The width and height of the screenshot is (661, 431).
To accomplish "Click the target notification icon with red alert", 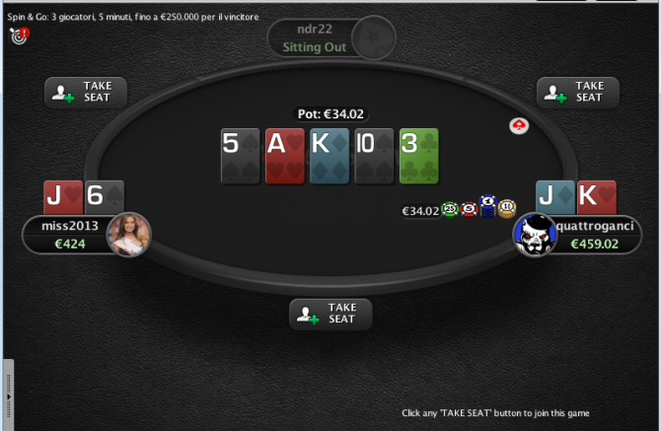I will 19,36.
